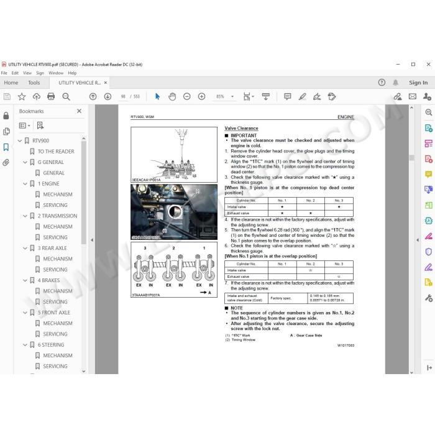Send the file by email
The image size is (435, 435).
[413, 96]
